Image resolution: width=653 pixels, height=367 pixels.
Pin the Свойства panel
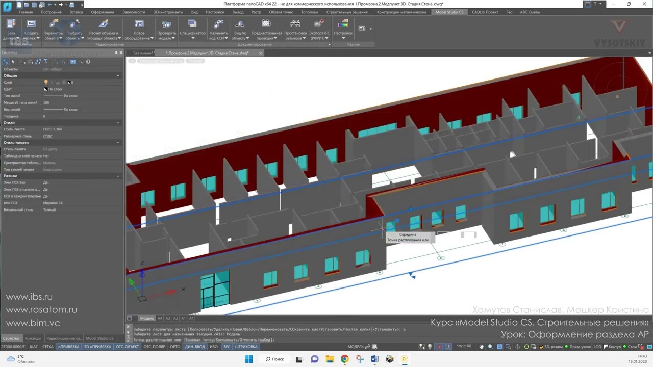tap(116, 53)
